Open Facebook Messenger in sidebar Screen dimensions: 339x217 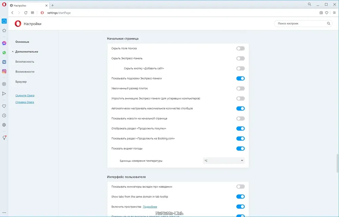[x=4, y=43]
